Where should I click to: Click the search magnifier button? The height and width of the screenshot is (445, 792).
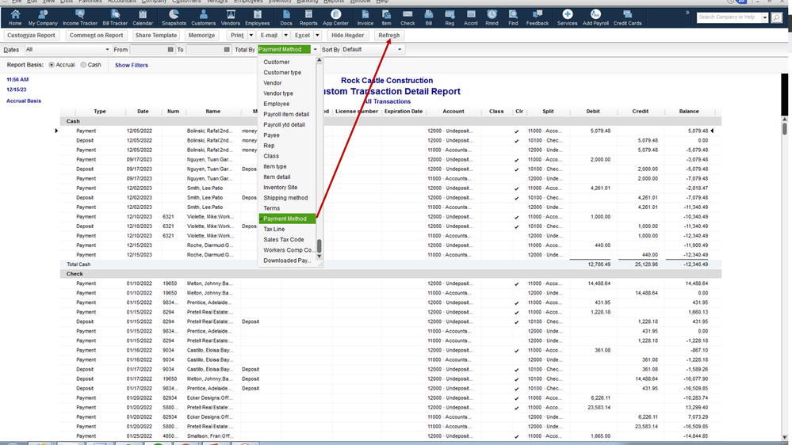(776, 17)
